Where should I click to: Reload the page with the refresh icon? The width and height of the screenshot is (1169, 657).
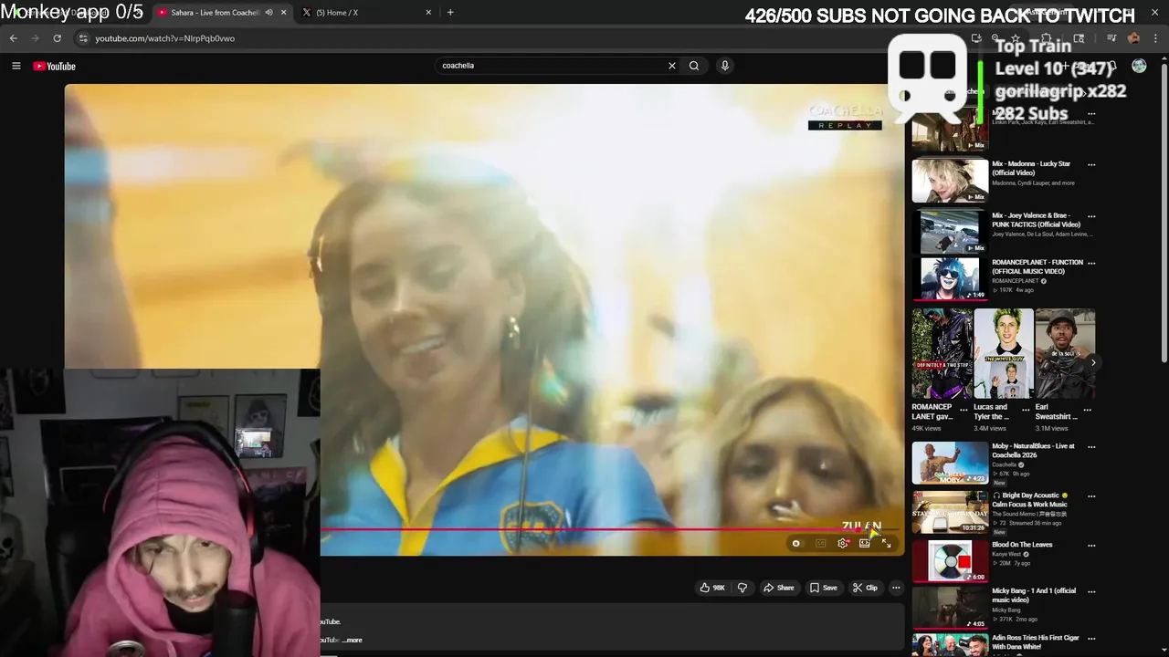pos(57,38)
